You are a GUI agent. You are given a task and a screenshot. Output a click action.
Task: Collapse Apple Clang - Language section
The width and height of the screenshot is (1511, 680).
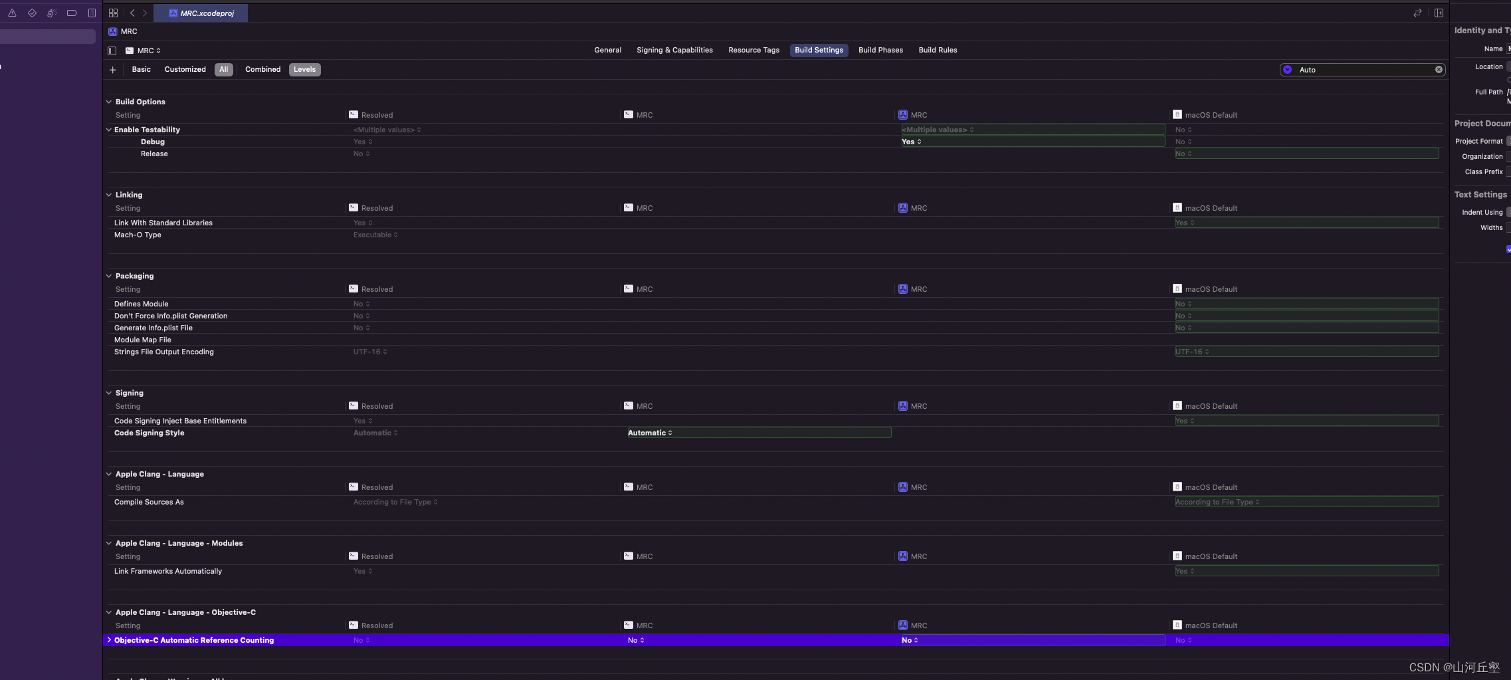[x=109, y=474]
